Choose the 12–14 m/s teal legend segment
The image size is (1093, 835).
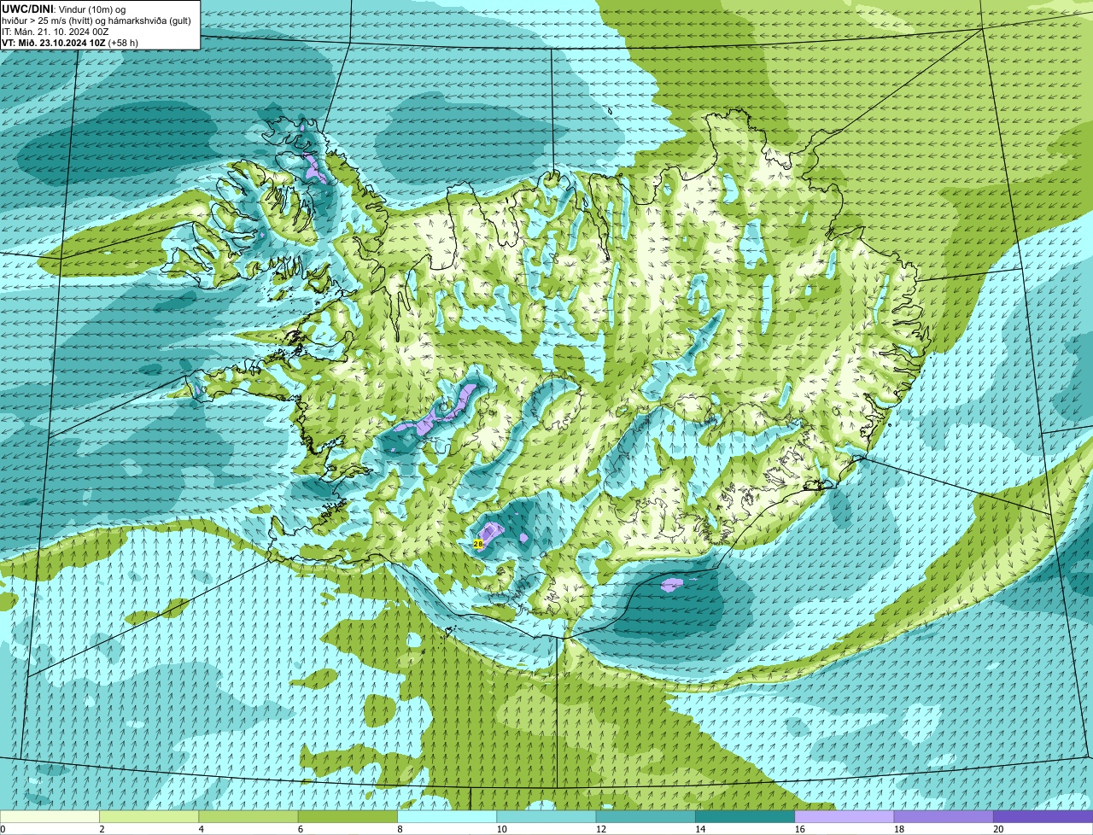(x=646, y=816)
